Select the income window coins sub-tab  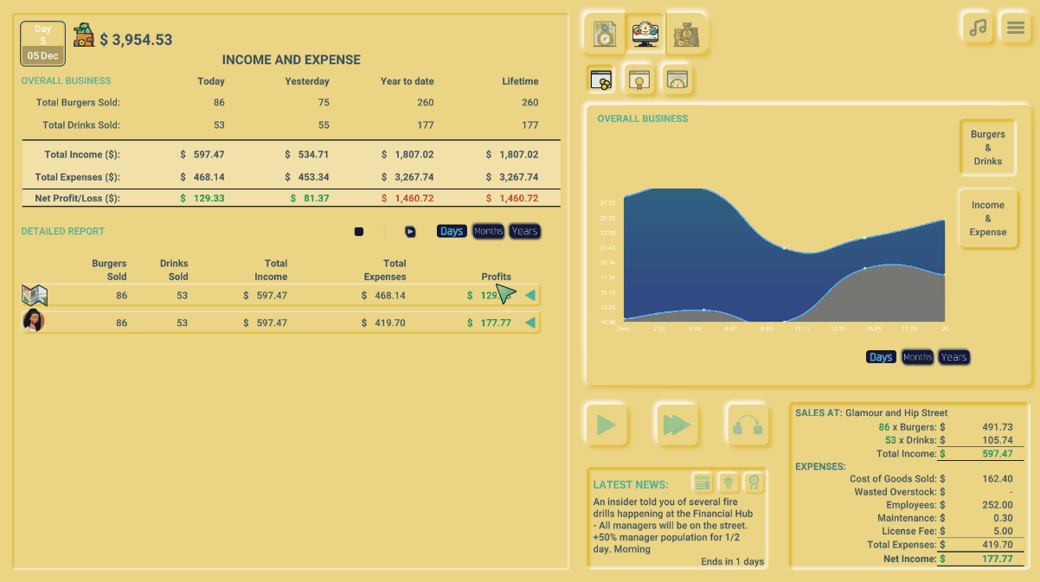(600, 80)
